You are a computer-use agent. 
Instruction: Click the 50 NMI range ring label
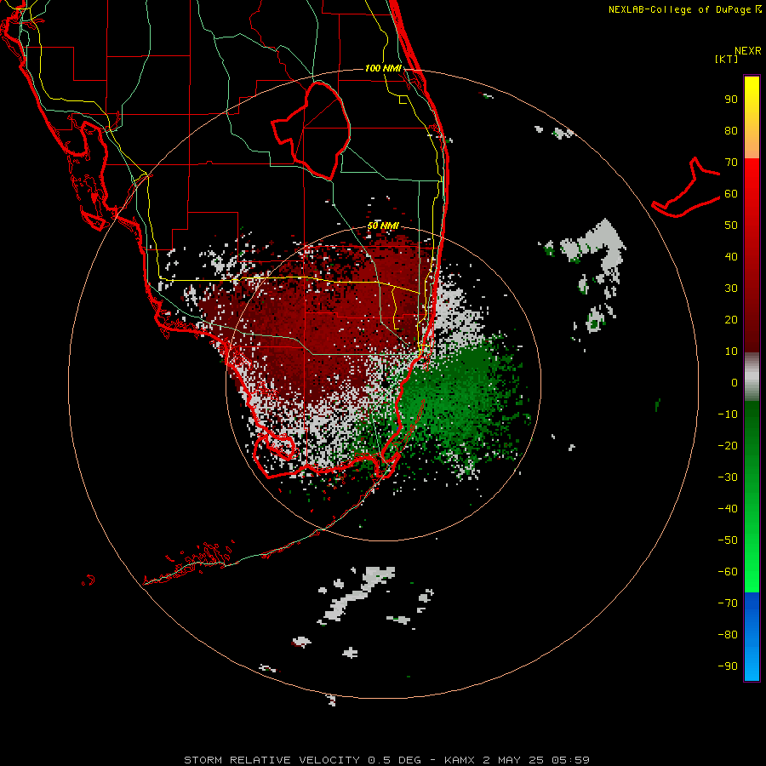coord(383,226)
